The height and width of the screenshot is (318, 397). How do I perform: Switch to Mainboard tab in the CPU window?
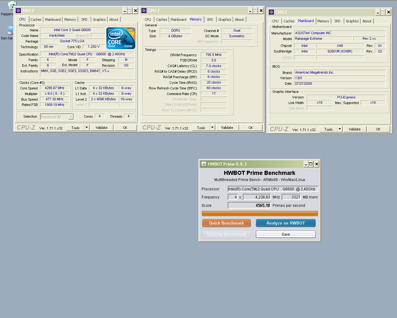(53, 20)
